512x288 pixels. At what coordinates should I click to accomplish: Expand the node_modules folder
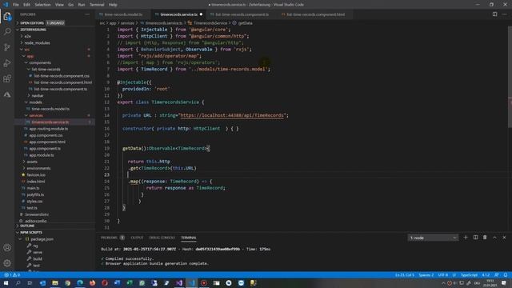click(37, 42)
